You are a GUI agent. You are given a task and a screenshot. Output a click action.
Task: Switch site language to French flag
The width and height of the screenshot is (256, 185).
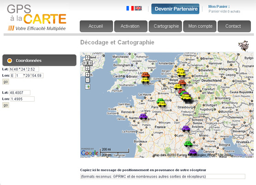(130, 8)
